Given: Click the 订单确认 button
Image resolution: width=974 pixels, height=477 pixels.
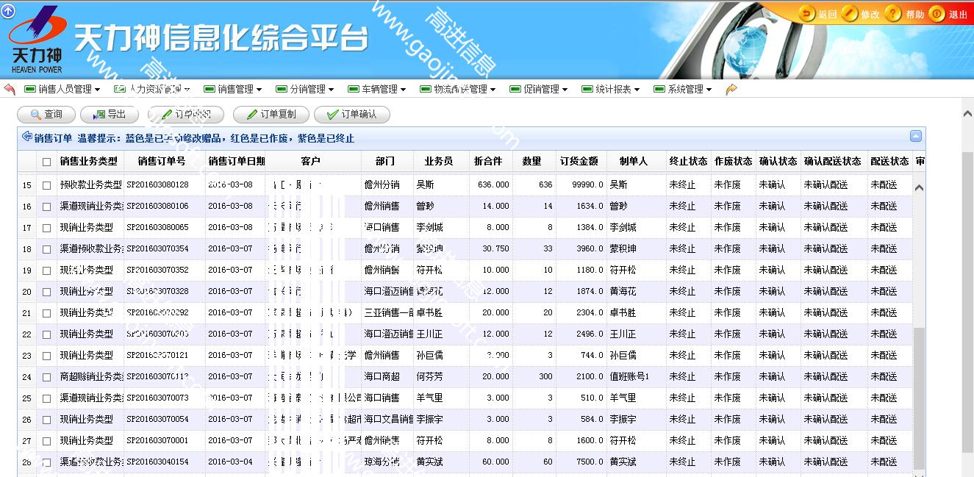Looking at the screenshot, I should pyautogui.click(x=351, y=115).
